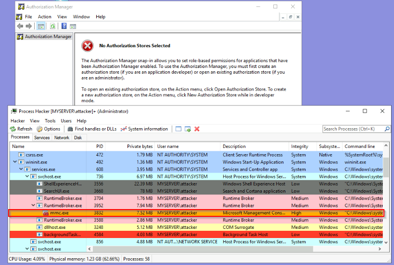Screen dimensions: 394x265
Task: Open System information in Process Hacker
Action: tap(144, 129)
